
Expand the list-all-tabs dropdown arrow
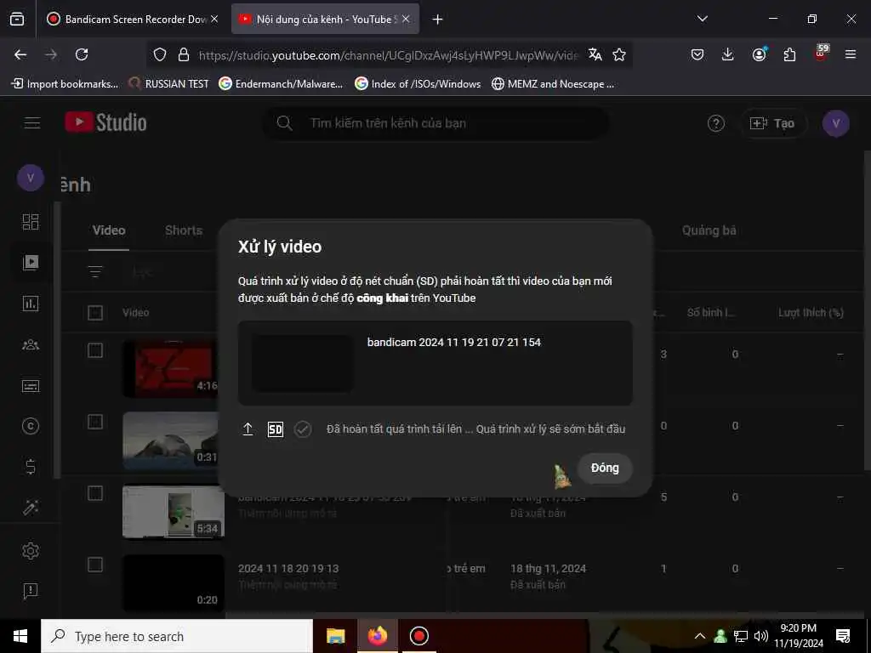(x=702, y=19)
